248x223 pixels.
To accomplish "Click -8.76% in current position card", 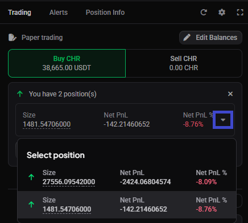I will tap(193, 124).
